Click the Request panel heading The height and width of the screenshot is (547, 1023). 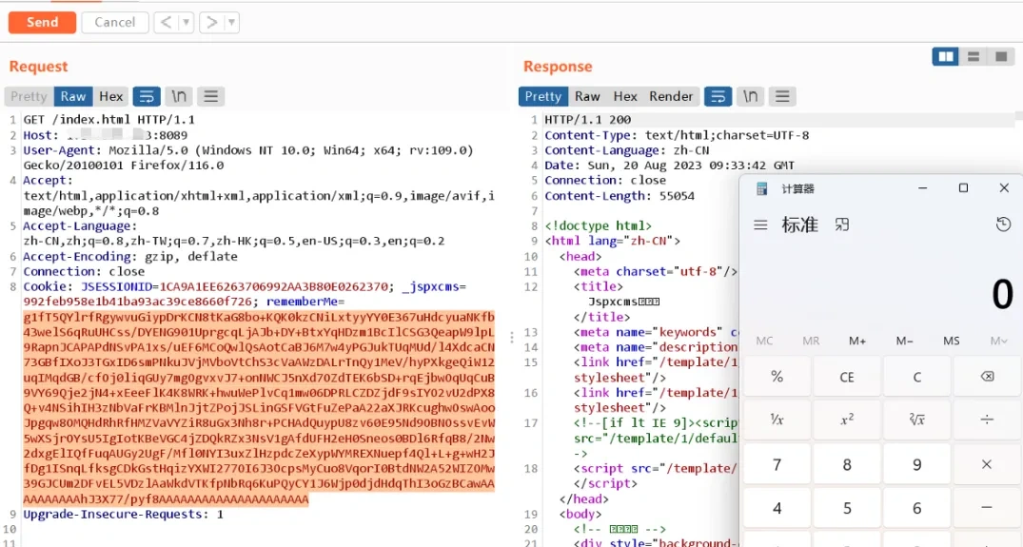pyautogui.click(x=38, y=67)
